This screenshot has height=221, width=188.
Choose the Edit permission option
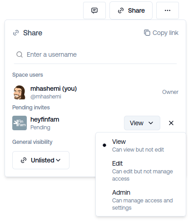click(x=141, y=171)
